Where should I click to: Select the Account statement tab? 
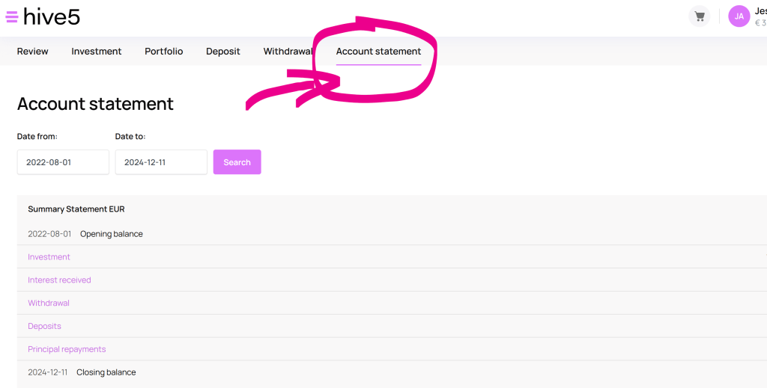[x=378, y=52]
